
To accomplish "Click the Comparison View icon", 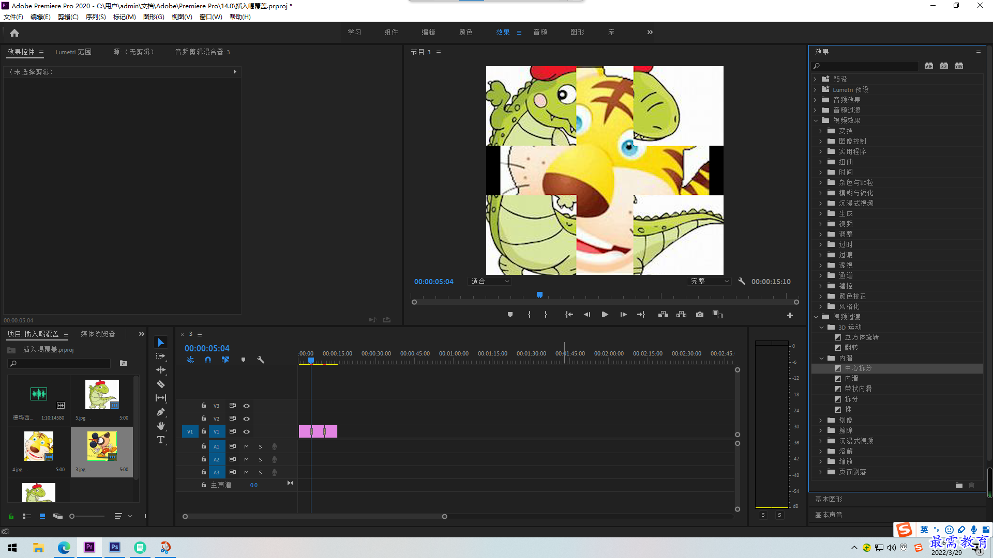I will point(717,315).
